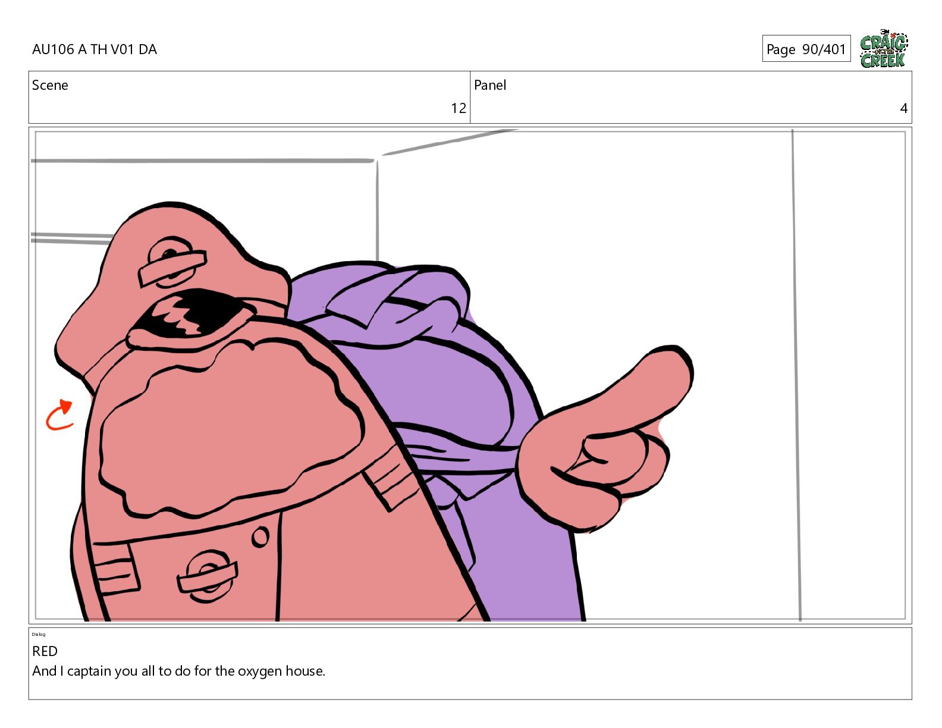The height and width of the screenshot is (728, 942).
Task: Click scene number 12
Action: coord(459,108)
